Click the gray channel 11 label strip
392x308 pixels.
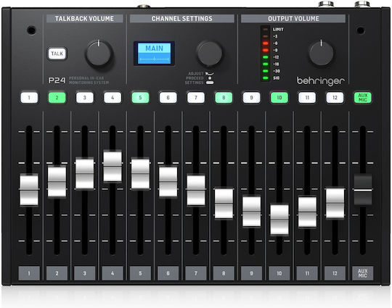pyautogui.click(x=307, y=273)
